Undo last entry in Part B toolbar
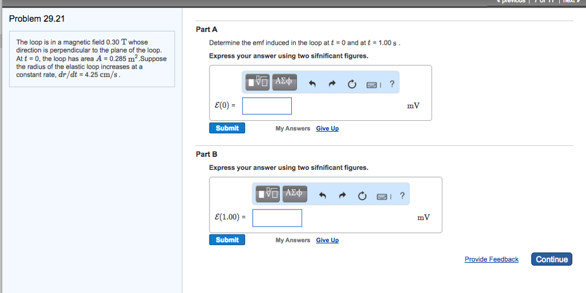 coord(323,196)
